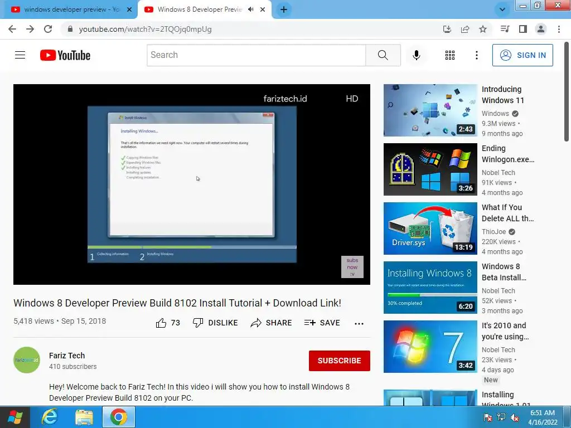
Task: Click the address bar URL
Action: coord(146,29)
